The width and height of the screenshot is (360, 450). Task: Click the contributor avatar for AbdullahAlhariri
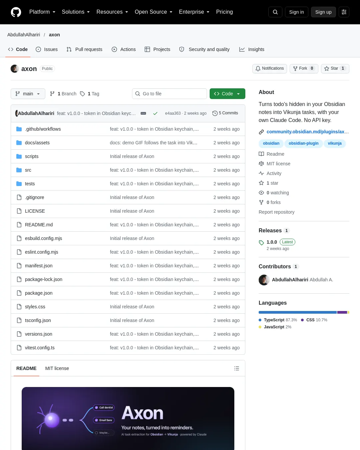[x=264, y=280]
